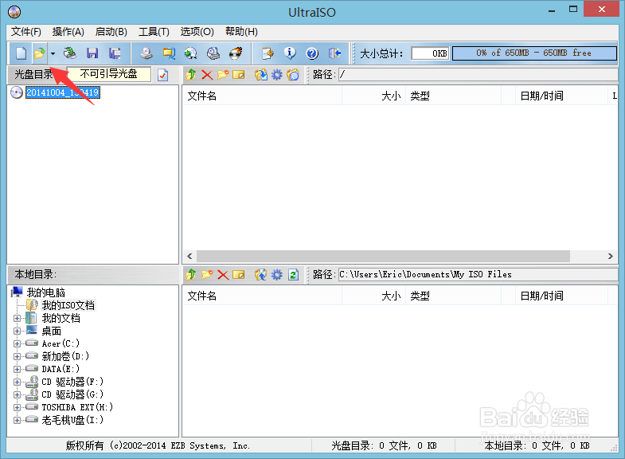Click the blue info bubble icon
625x459 pixels.
click(290, 53)
